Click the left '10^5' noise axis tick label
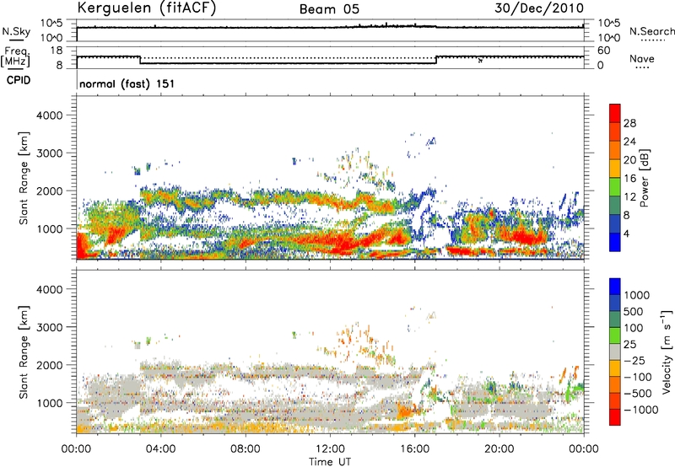Viewport: 675px width, 467px height. tap(51, 24)
